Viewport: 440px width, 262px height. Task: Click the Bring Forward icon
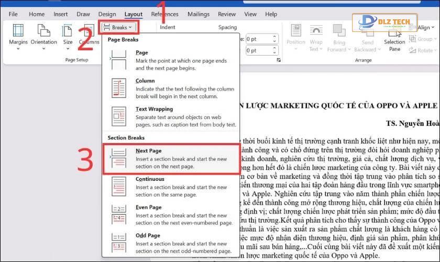[x=339, y=30]
